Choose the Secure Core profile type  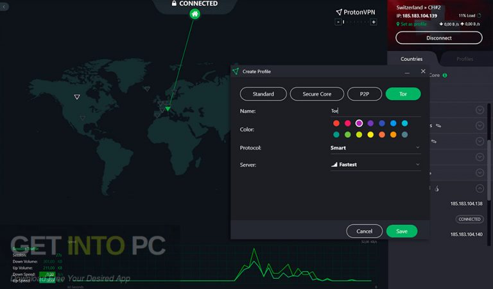pyautogui.click(x=317, y=94)
